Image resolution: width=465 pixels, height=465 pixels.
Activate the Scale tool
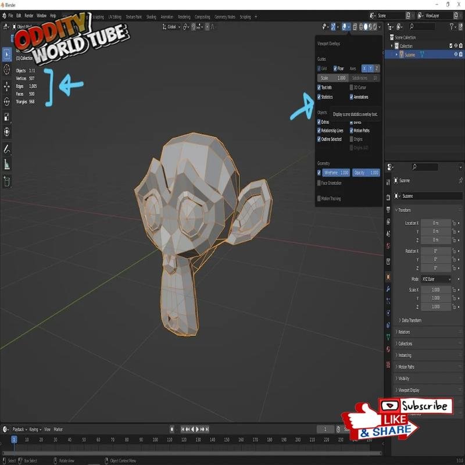(x=7, y=117)
